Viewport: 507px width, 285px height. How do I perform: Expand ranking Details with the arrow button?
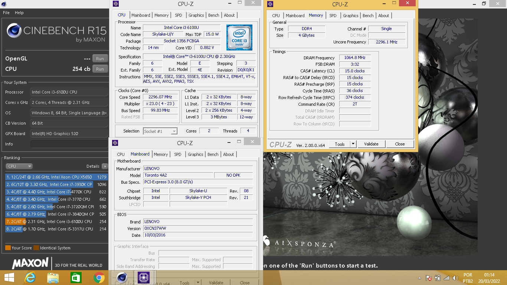[x=105, y=166]
